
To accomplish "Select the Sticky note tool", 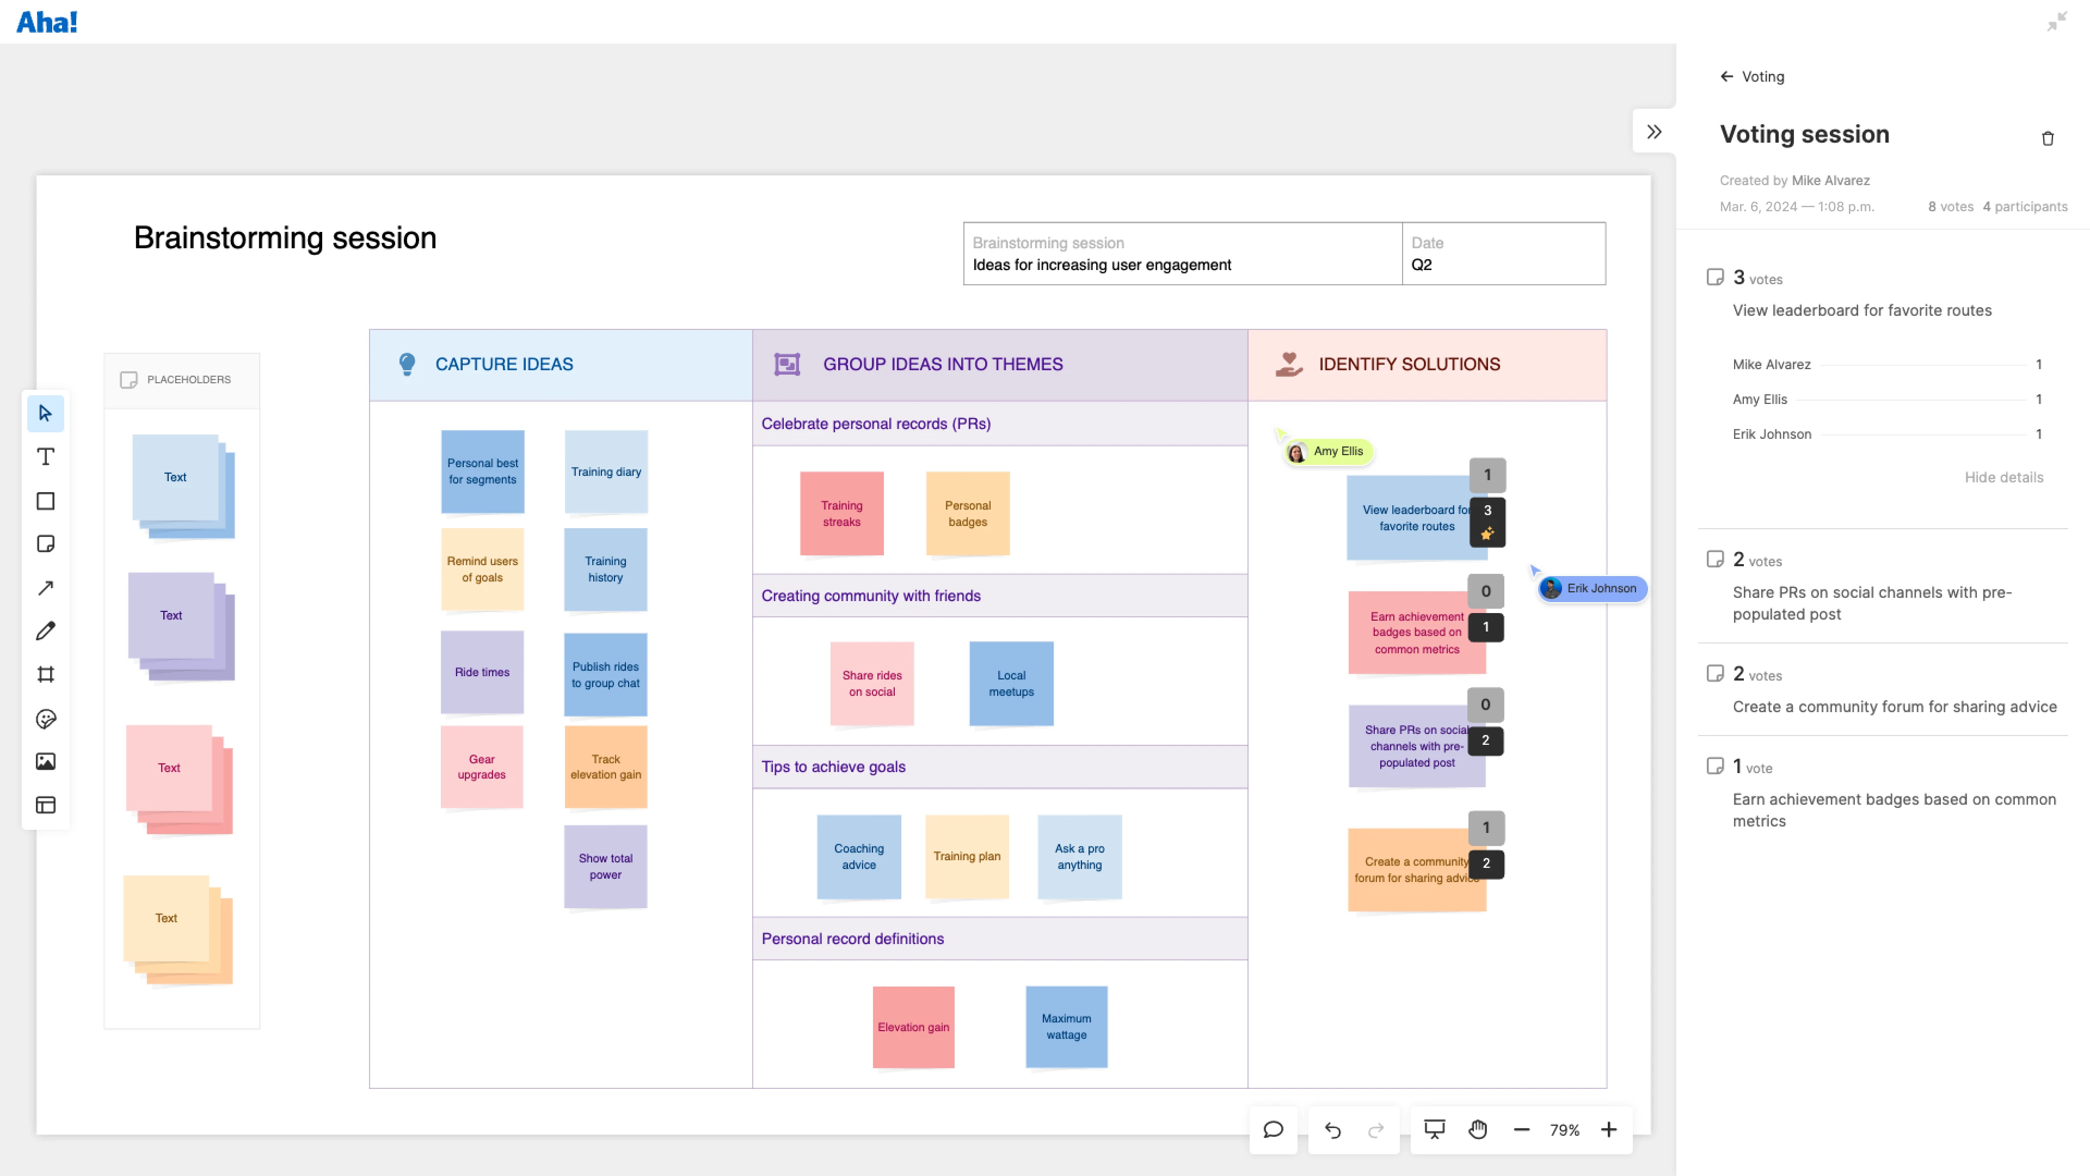I will point(45,544).
